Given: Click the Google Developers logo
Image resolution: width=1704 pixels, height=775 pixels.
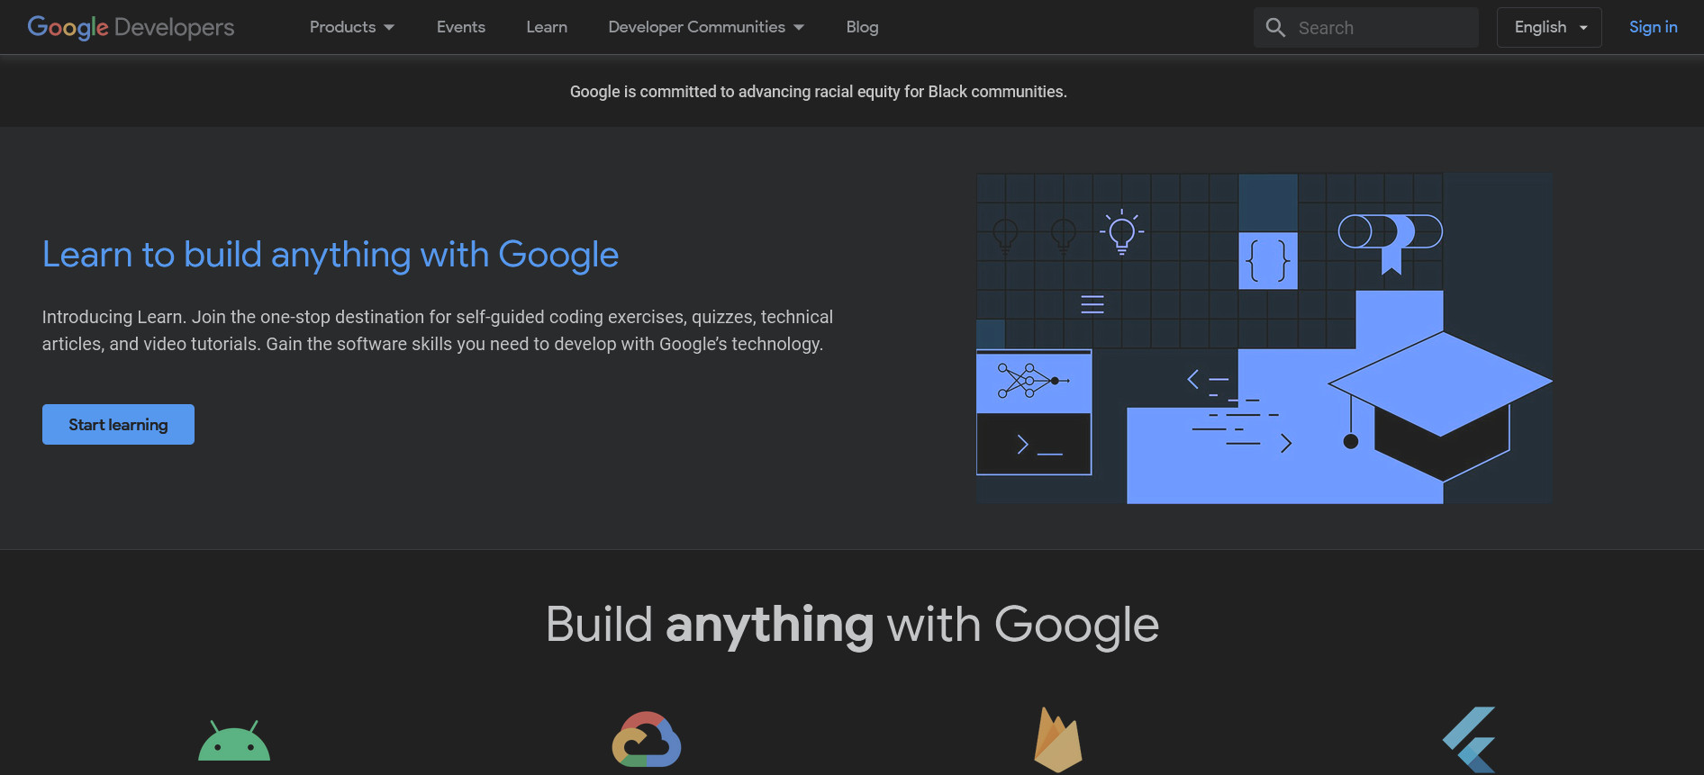Looking at the screenshot, I should click(x=131, y=27).
